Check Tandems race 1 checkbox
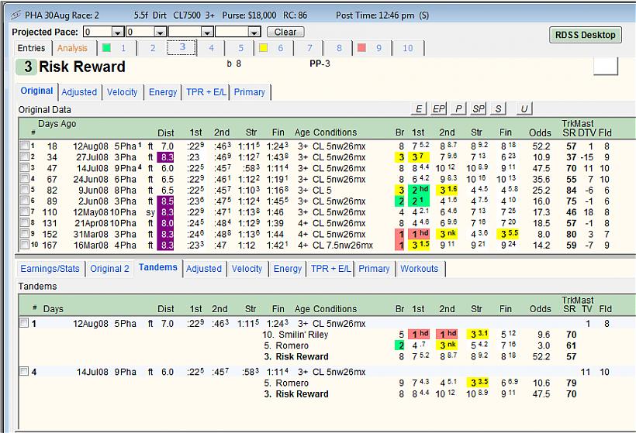 pyautogui.click(x=24, y=322)
